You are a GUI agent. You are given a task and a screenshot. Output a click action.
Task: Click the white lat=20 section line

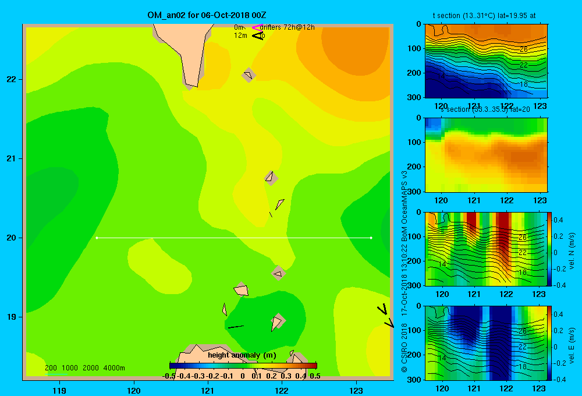[234, 238]
